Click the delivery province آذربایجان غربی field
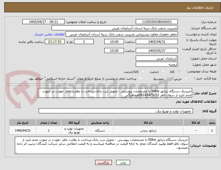 156,58
